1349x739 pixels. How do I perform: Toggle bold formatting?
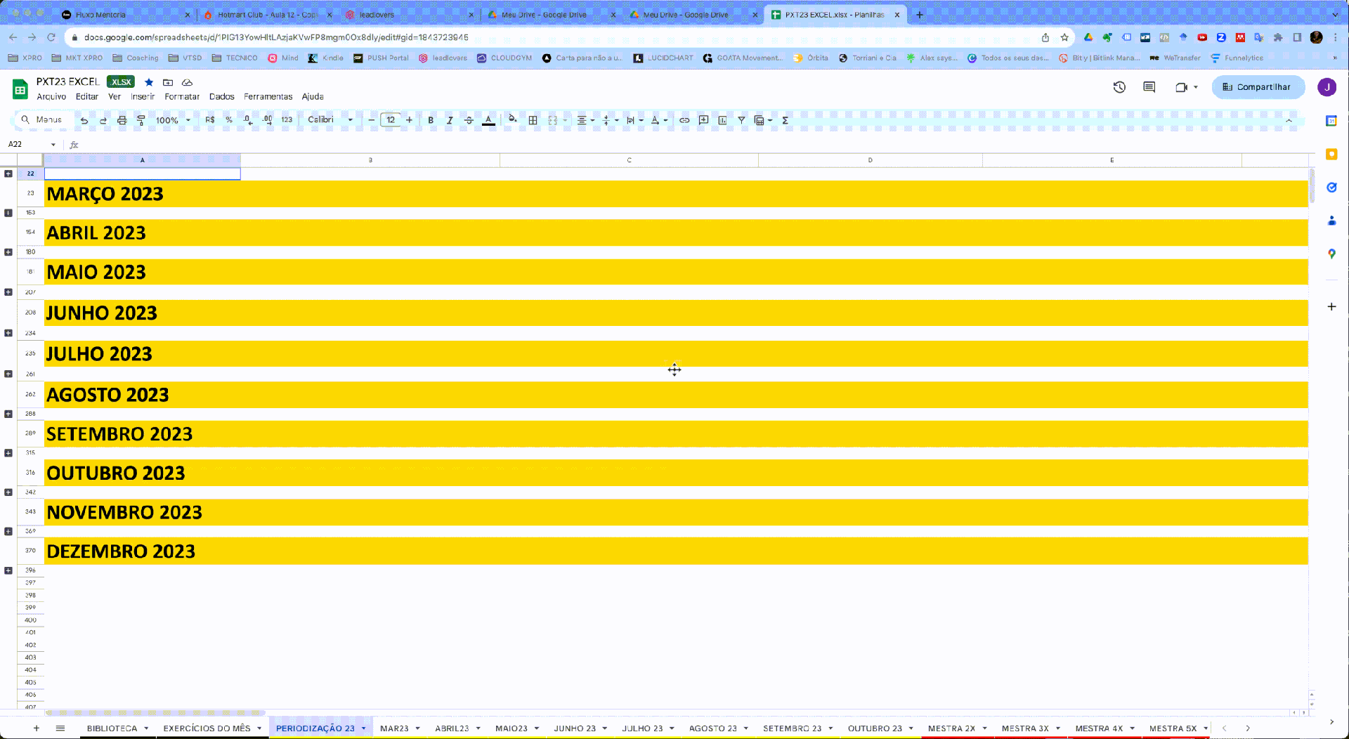(x=431, y=120)
